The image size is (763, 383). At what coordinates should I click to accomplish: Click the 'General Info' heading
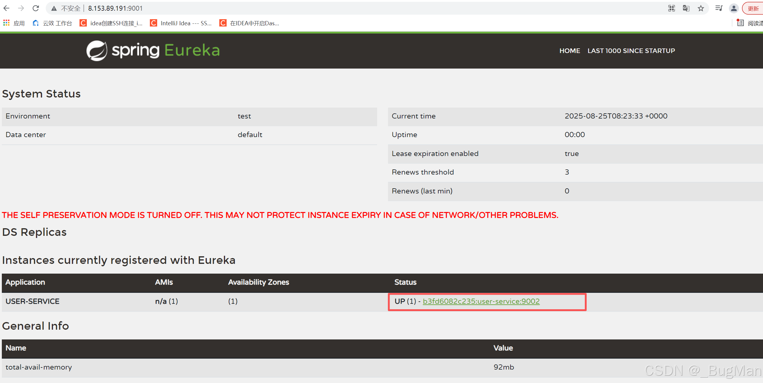point(36,326)
